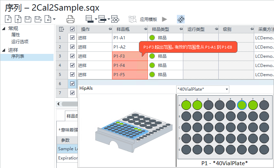Uncheck the row 1 checkbox
This screenshot has height=168, width=274.
click(72, 38)
